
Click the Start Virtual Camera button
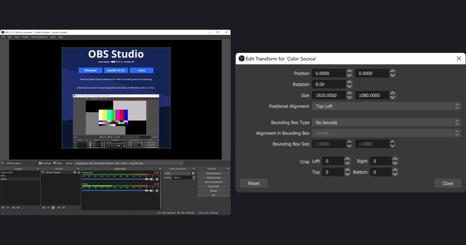[214, 182]
